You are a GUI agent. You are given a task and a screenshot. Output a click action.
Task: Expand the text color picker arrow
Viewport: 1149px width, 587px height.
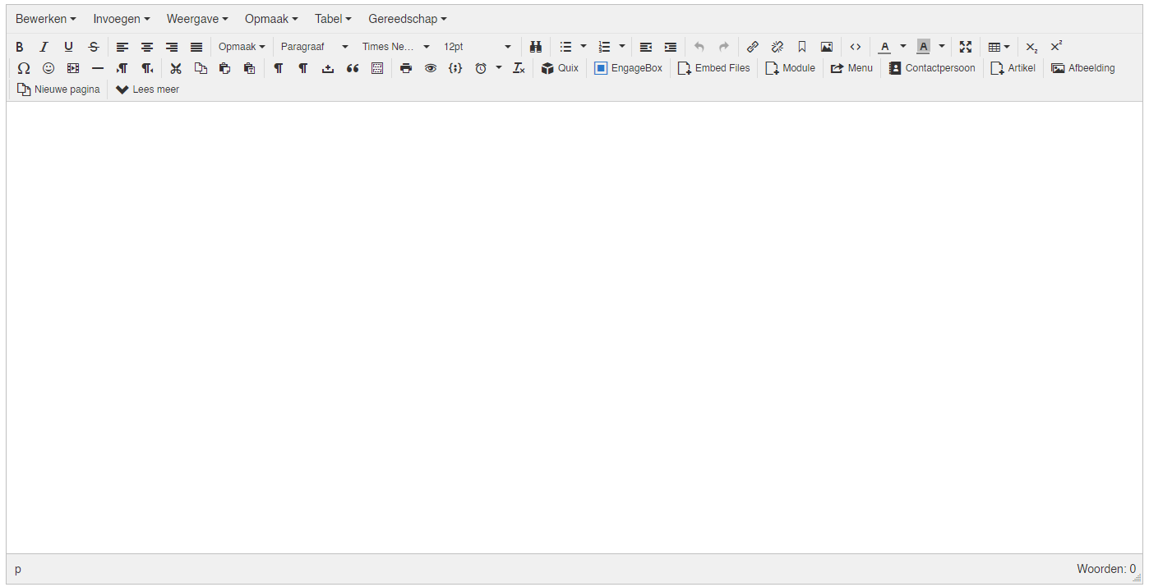pos(902,47)
